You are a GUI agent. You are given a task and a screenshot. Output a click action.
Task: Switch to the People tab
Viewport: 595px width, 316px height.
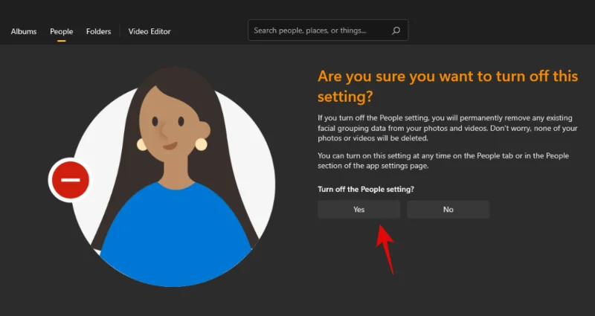click(61, 31)
